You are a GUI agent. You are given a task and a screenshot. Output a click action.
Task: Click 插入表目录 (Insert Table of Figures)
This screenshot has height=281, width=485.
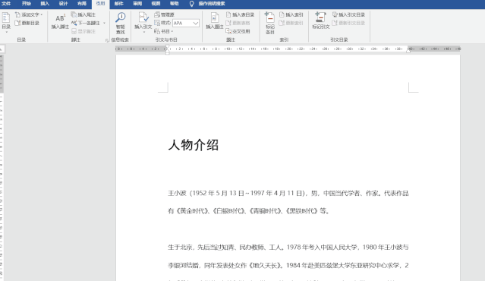[240, 14]
